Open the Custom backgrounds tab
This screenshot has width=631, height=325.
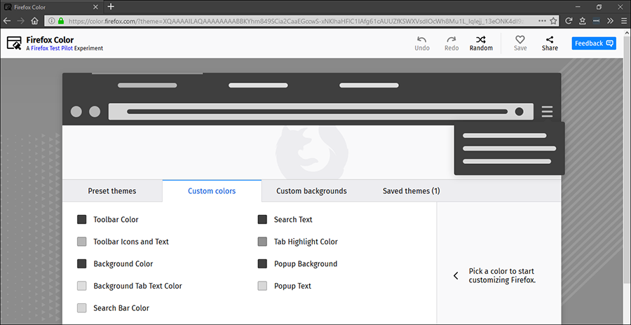(311, 191)
